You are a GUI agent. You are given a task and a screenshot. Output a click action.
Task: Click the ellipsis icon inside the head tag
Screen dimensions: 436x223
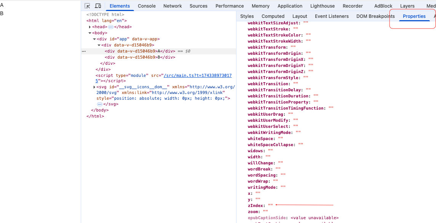click(x=111, y=27)
